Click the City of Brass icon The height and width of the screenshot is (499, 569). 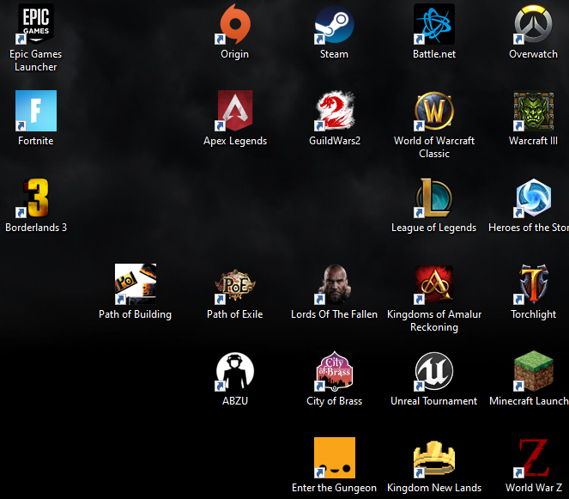coord(334,371)
